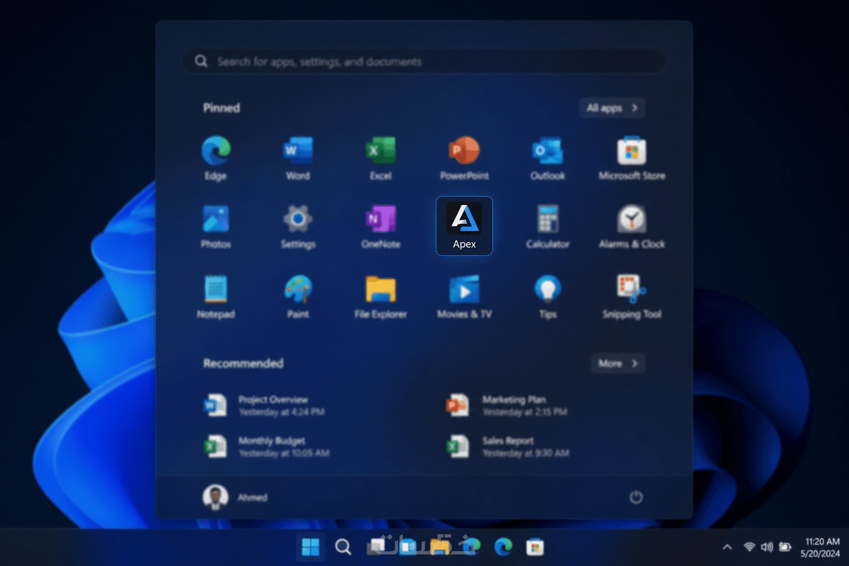Click the More button beside Recommended
The image size is (849, 566).
pyautogui.click(x=618, y=363)
